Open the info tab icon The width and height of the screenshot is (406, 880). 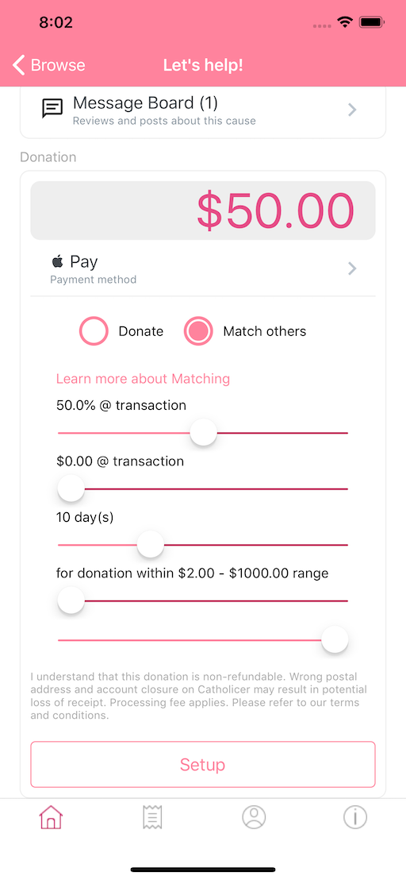click(355, 816)
